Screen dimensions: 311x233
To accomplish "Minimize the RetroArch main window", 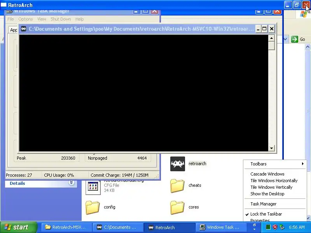I will 288,5.
